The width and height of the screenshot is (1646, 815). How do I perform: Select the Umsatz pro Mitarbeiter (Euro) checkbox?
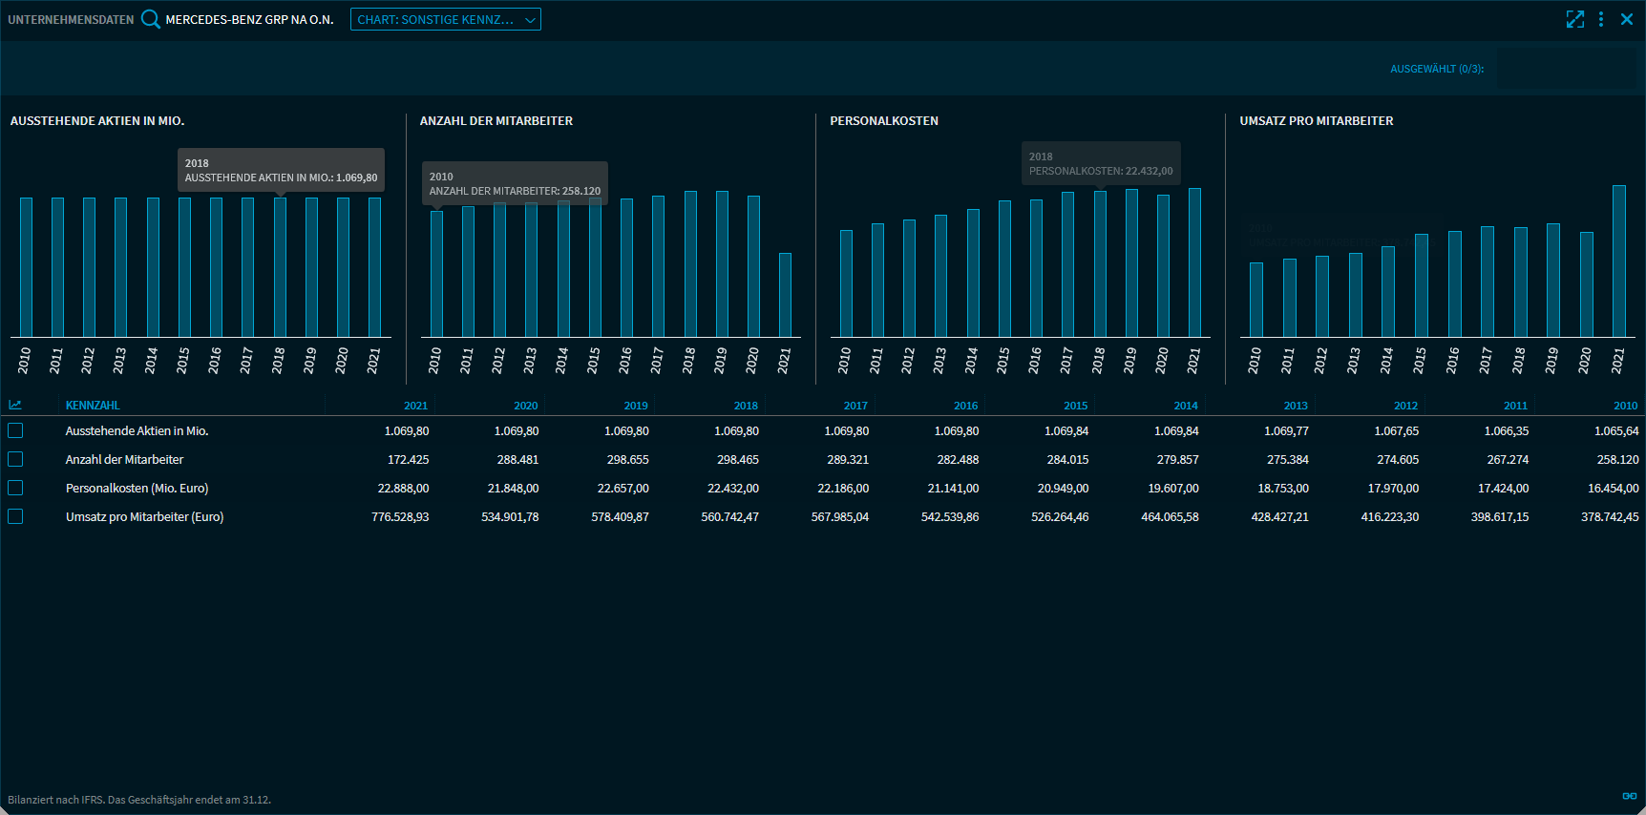click(15, 517)
